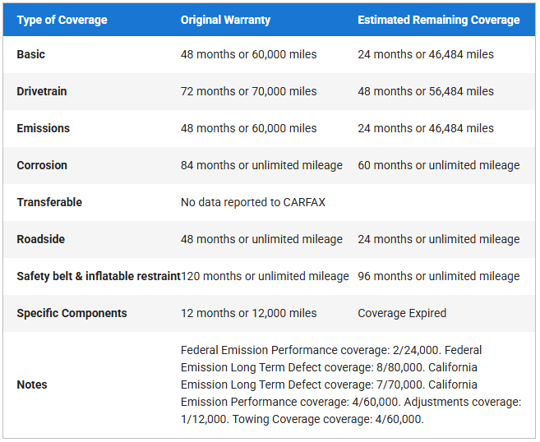This screenshot has height=442, width=540.
Task: Click the No data reported to CARFAX text
Action: tap(253, 202)
